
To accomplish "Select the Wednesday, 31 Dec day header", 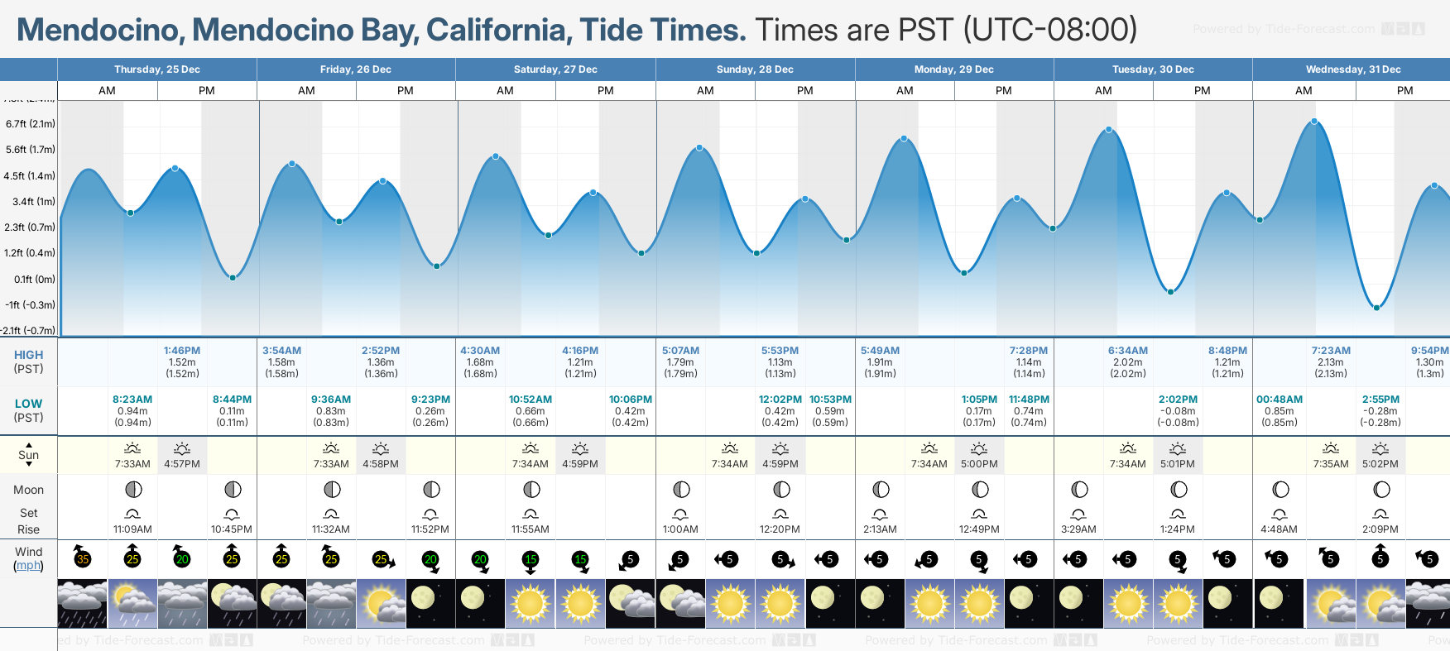I will [1352, 69].
